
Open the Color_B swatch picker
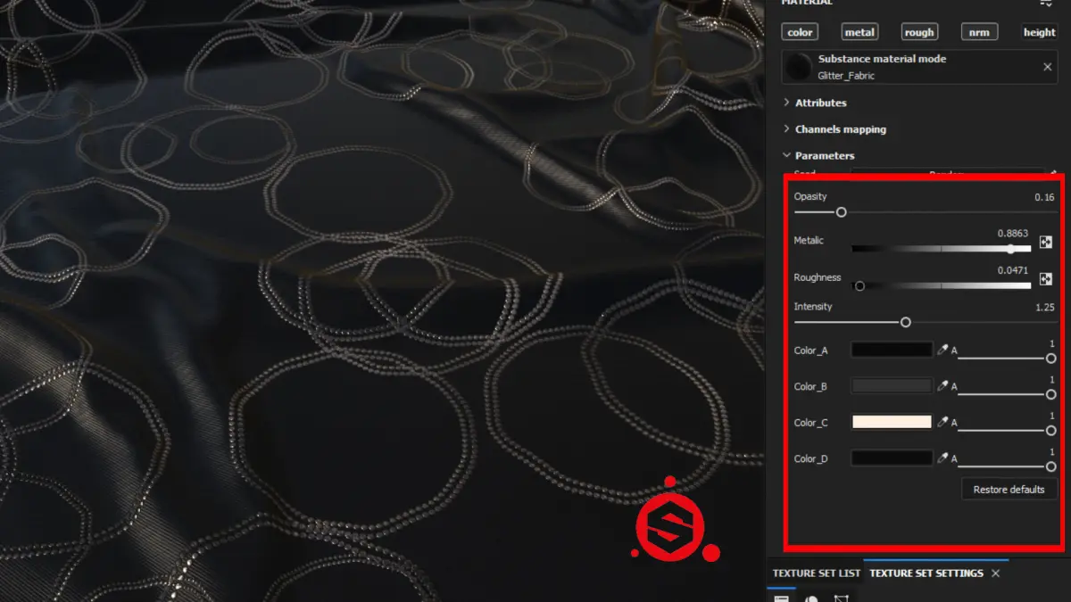[x=892, y=386]
